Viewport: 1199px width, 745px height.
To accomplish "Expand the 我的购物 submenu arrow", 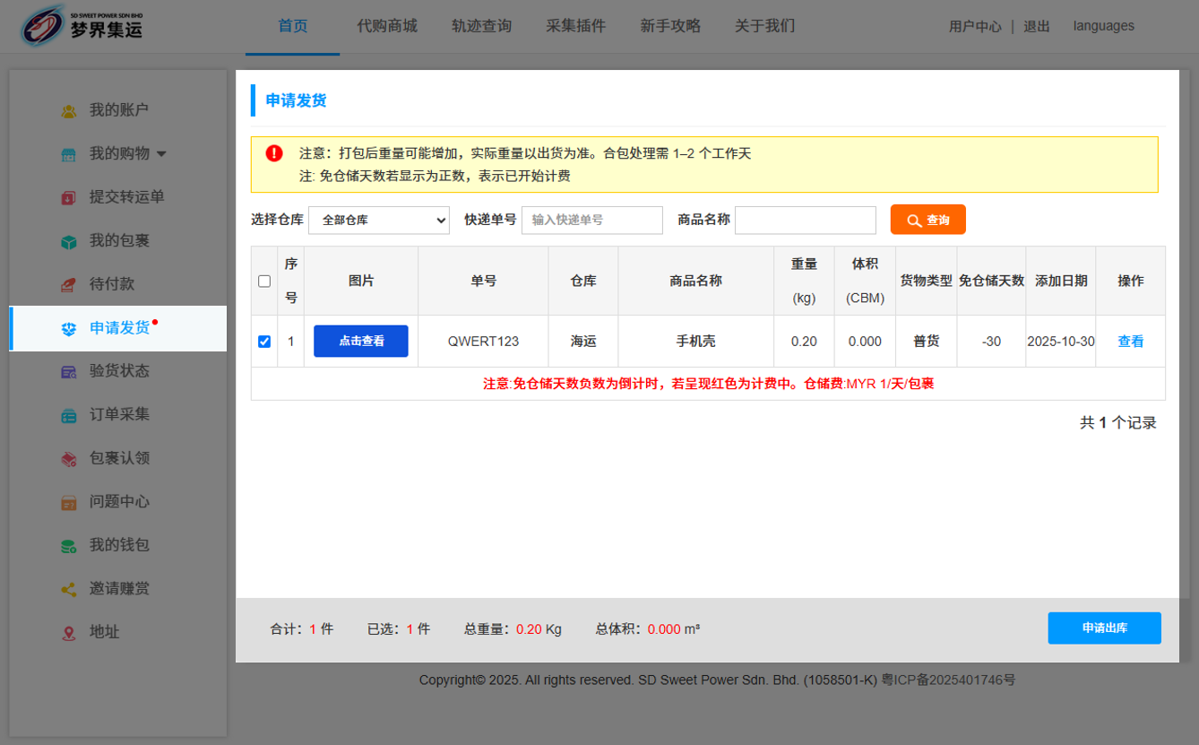I will coord(161,154).
